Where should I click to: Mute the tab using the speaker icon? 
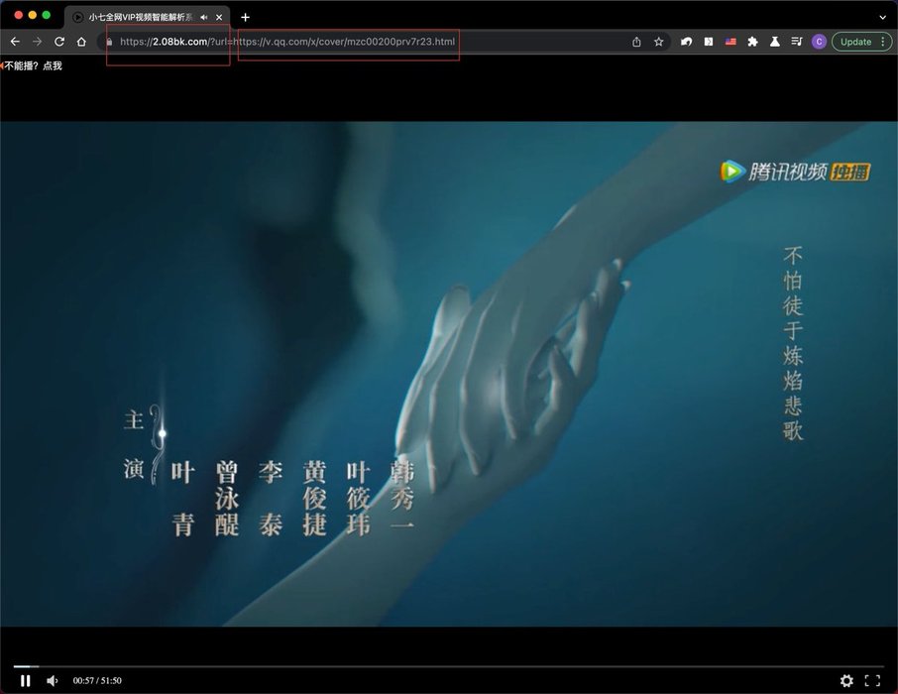pos(204,17)
